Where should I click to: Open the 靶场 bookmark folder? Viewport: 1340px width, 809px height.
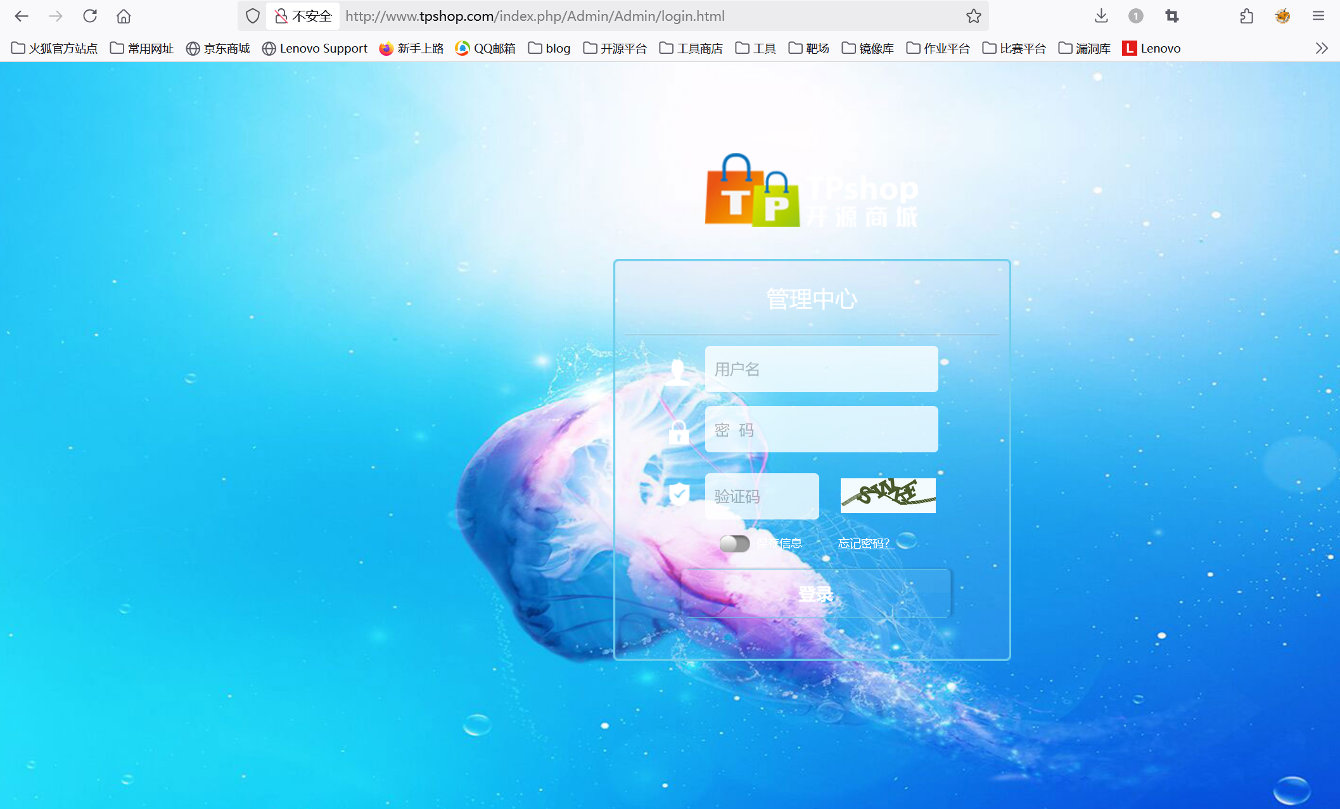(809, 48)
